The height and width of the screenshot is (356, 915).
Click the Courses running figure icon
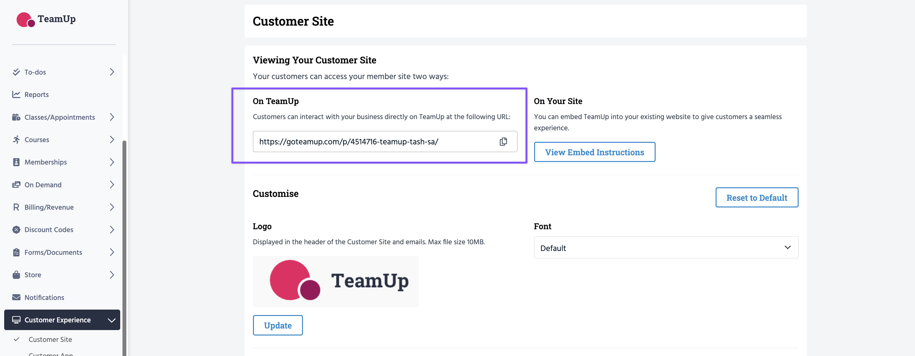pyautogui.click(x=16, y=139)
